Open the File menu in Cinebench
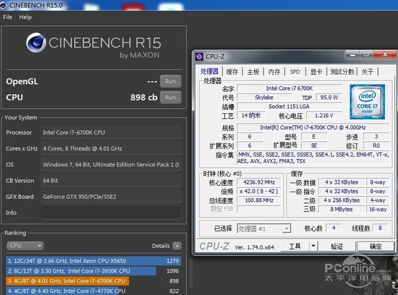This screenshot has height=295, width=398. (x=7, y=17)
